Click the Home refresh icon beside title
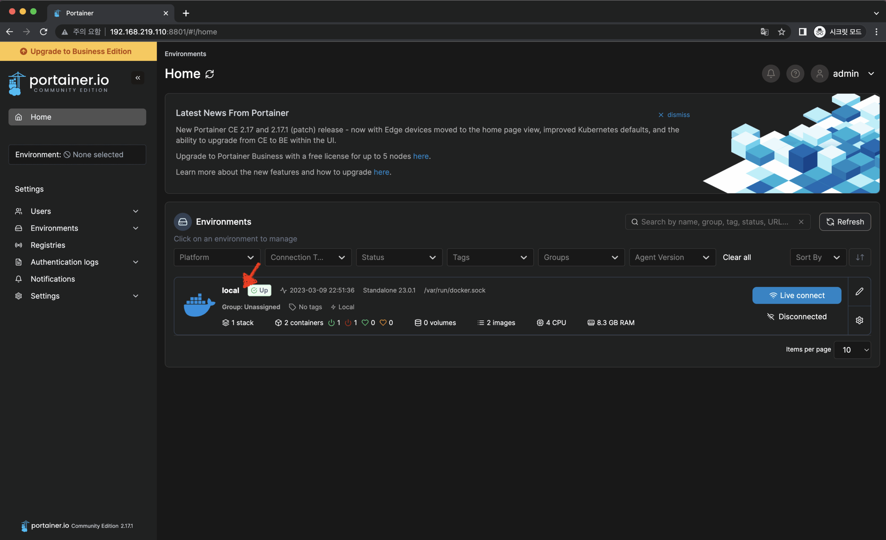Image resolution: width=886 pixels, height=540 pixels. coord(209,74)
